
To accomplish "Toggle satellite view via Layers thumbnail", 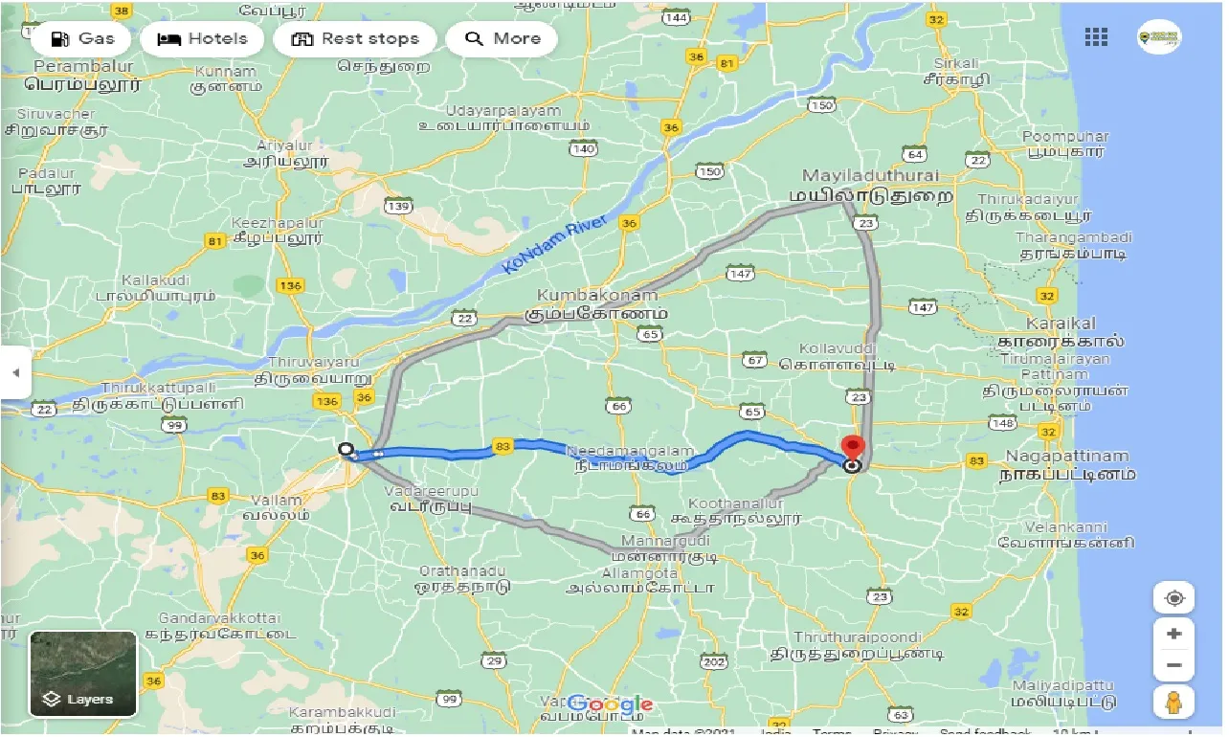I will click(83, 674).
